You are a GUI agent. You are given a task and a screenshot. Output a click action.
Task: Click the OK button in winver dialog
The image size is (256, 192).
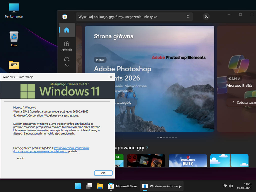(x=103, y=173)
